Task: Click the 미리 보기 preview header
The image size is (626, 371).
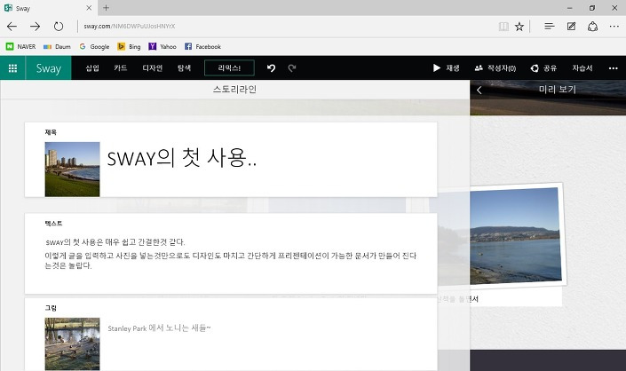Action: click(x=558, y=90)
